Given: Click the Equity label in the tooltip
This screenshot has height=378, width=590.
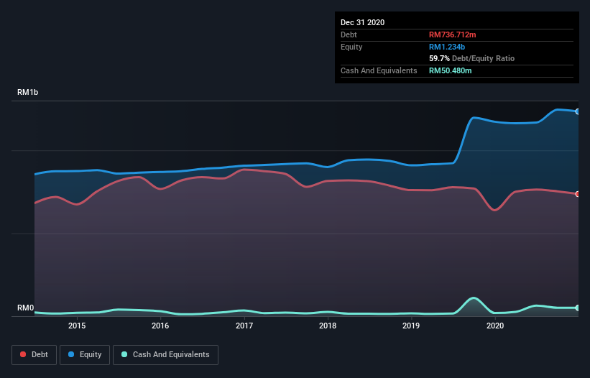Looking at the screenshot, I should [x=351, y=47].
